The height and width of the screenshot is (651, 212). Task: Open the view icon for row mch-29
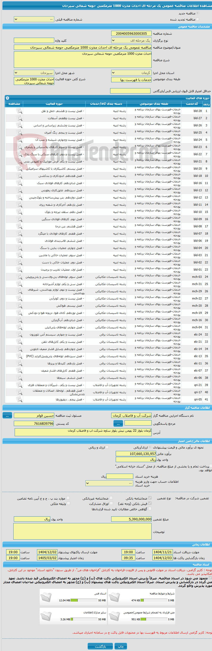click(19, 291)
